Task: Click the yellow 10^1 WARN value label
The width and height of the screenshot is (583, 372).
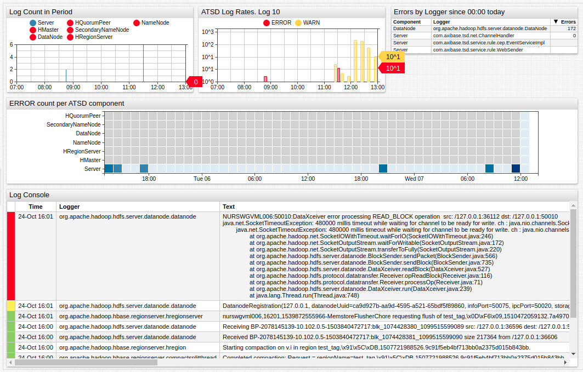Action: pyautogui.click(x=393, y=57)
